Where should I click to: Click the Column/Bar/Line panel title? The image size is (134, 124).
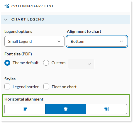point(33,6)
